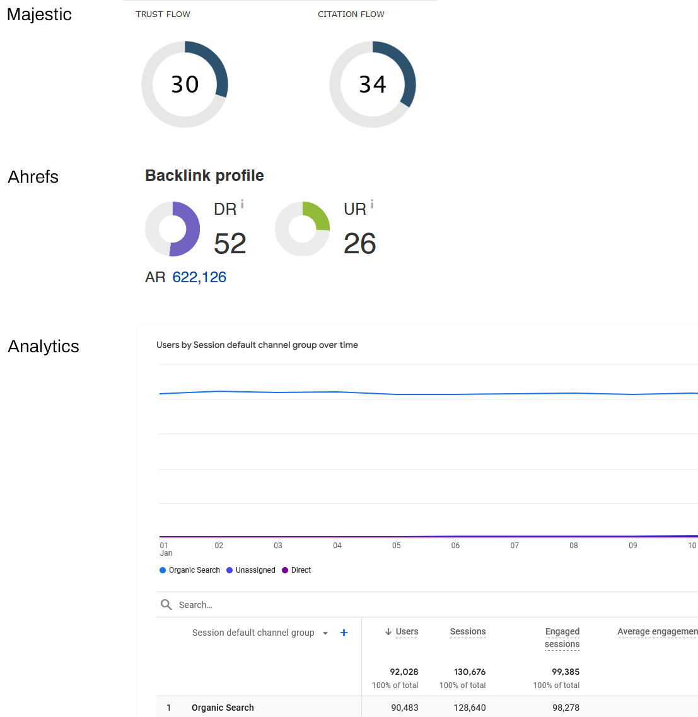The width and height of the screenshot is (698, 717).
Task: Select the Organic Search table row
Action: tap(427, 708)
